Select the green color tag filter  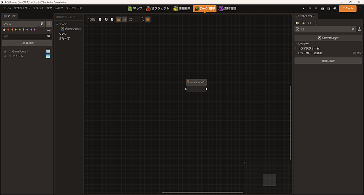20,30
